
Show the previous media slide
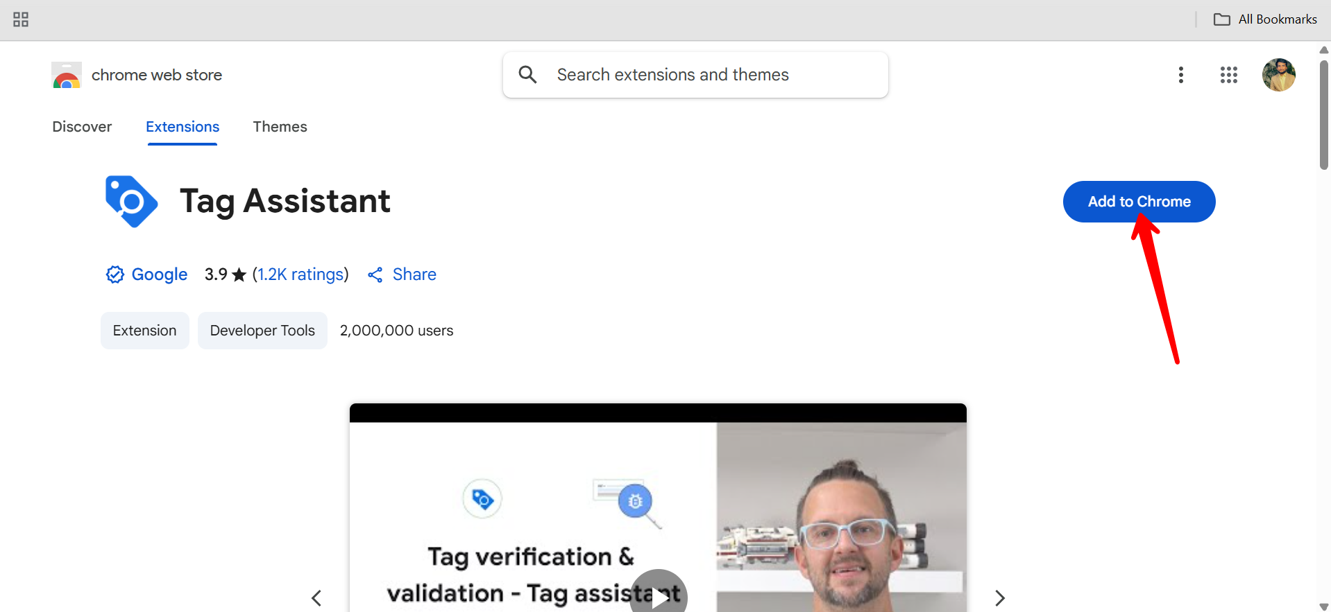[316, 597]
